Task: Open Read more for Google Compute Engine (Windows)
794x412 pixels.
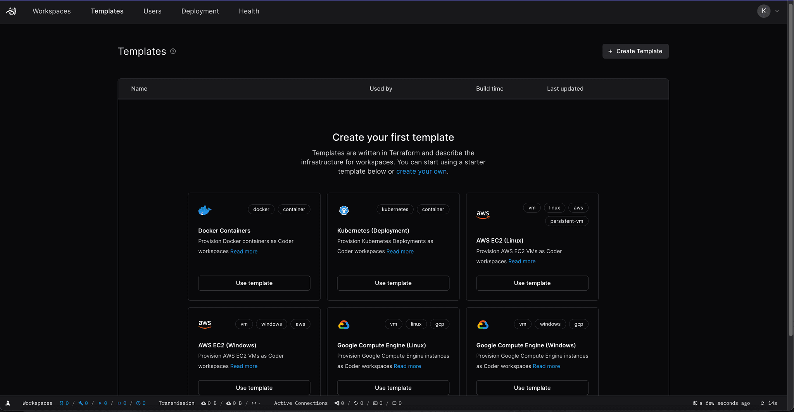Action: tap(546, 366)
